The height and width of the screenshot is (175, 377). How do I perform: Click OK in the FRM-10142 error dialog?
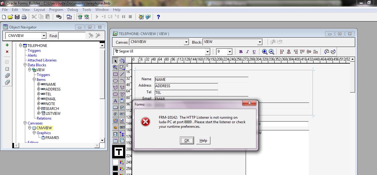[187, 140]
